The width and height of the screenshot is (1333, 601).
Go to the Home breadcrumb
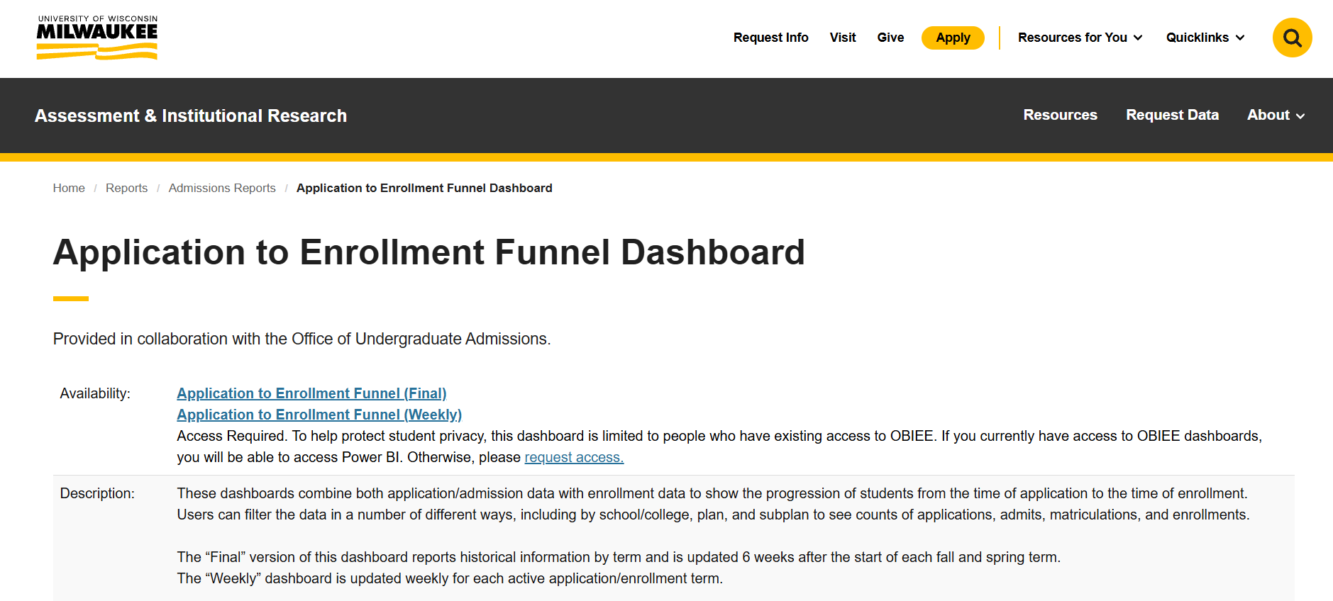coord(69,188)
